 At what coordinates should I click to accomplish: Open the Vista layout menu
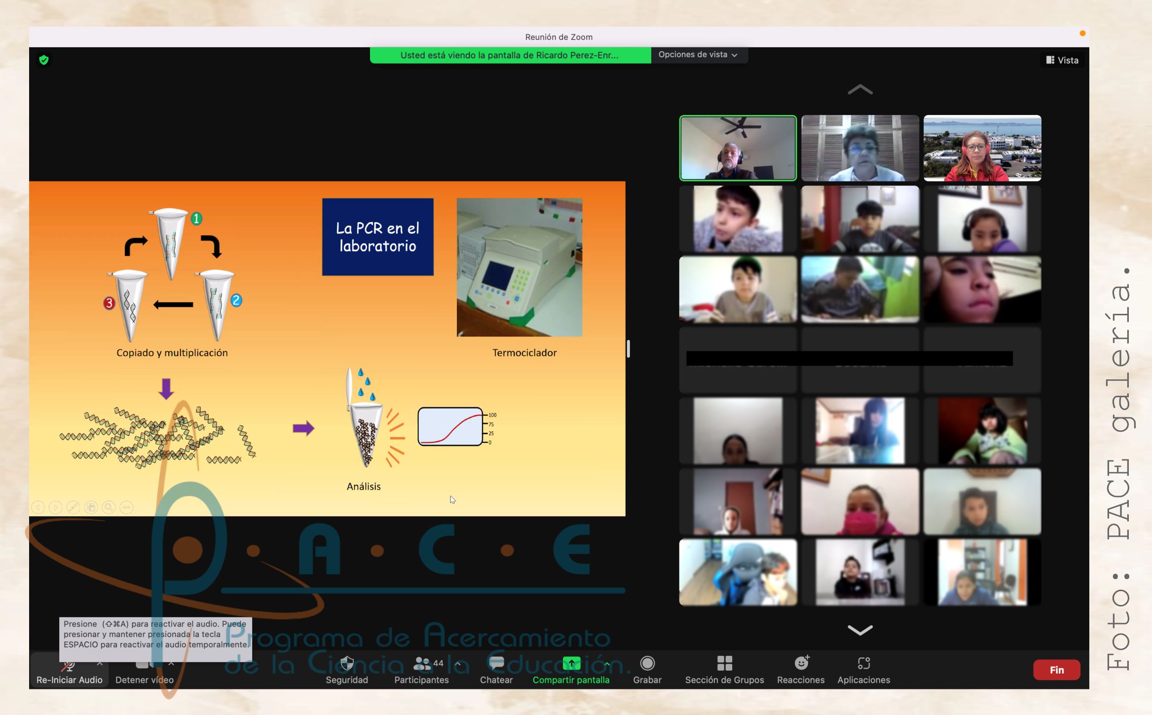pyautogui.click(x=1062, y=60)
